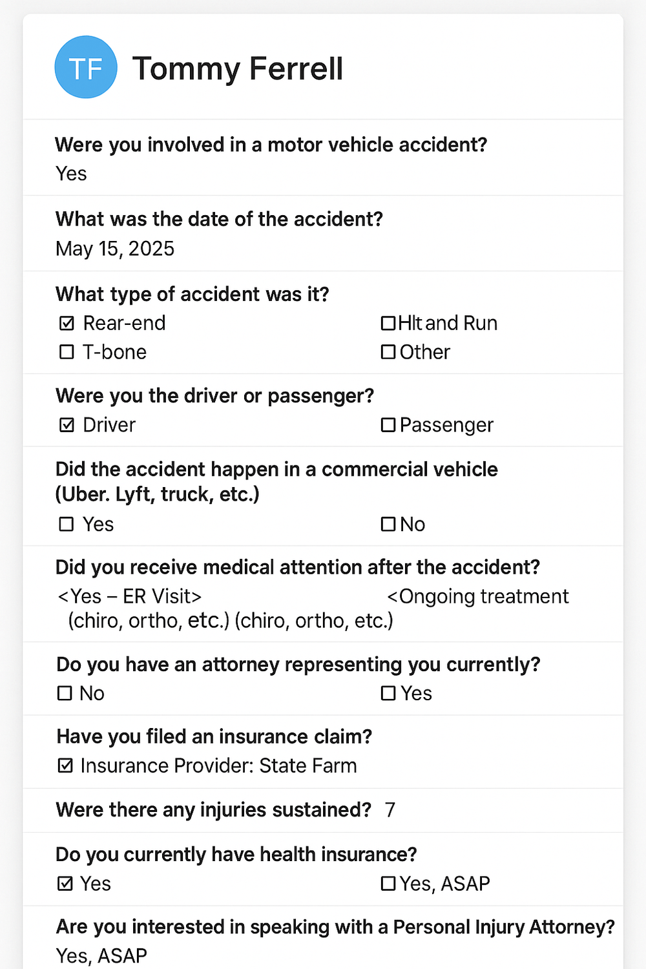The height and width of the screenshot is (969, 646).
Task: Check No for commercial vehicle
Action: click(x=388, y=524)
